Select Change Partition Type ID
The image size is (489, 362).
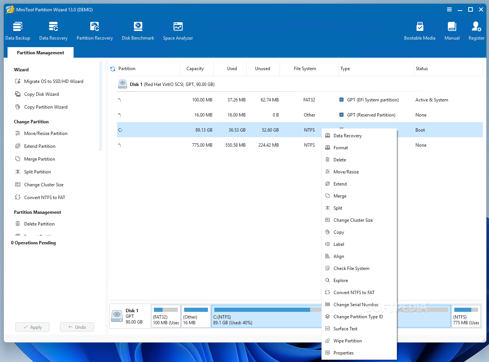coord(359,317)
